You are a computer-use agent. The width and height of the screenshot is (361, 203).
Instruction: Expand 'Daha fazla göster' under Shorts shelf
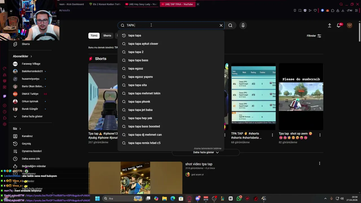point(206,153)
